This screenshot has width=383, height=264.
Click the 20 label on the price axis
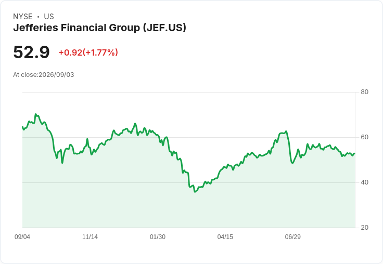point(364,228)
